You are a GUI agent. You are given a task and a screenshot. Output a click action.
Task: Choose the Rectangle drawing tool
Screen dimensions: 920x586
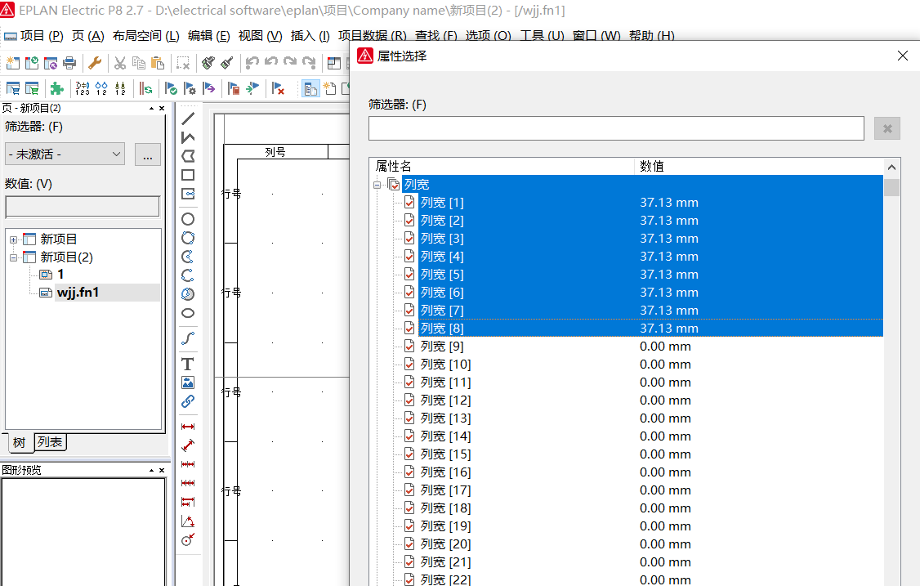click(x=187, y=175)
